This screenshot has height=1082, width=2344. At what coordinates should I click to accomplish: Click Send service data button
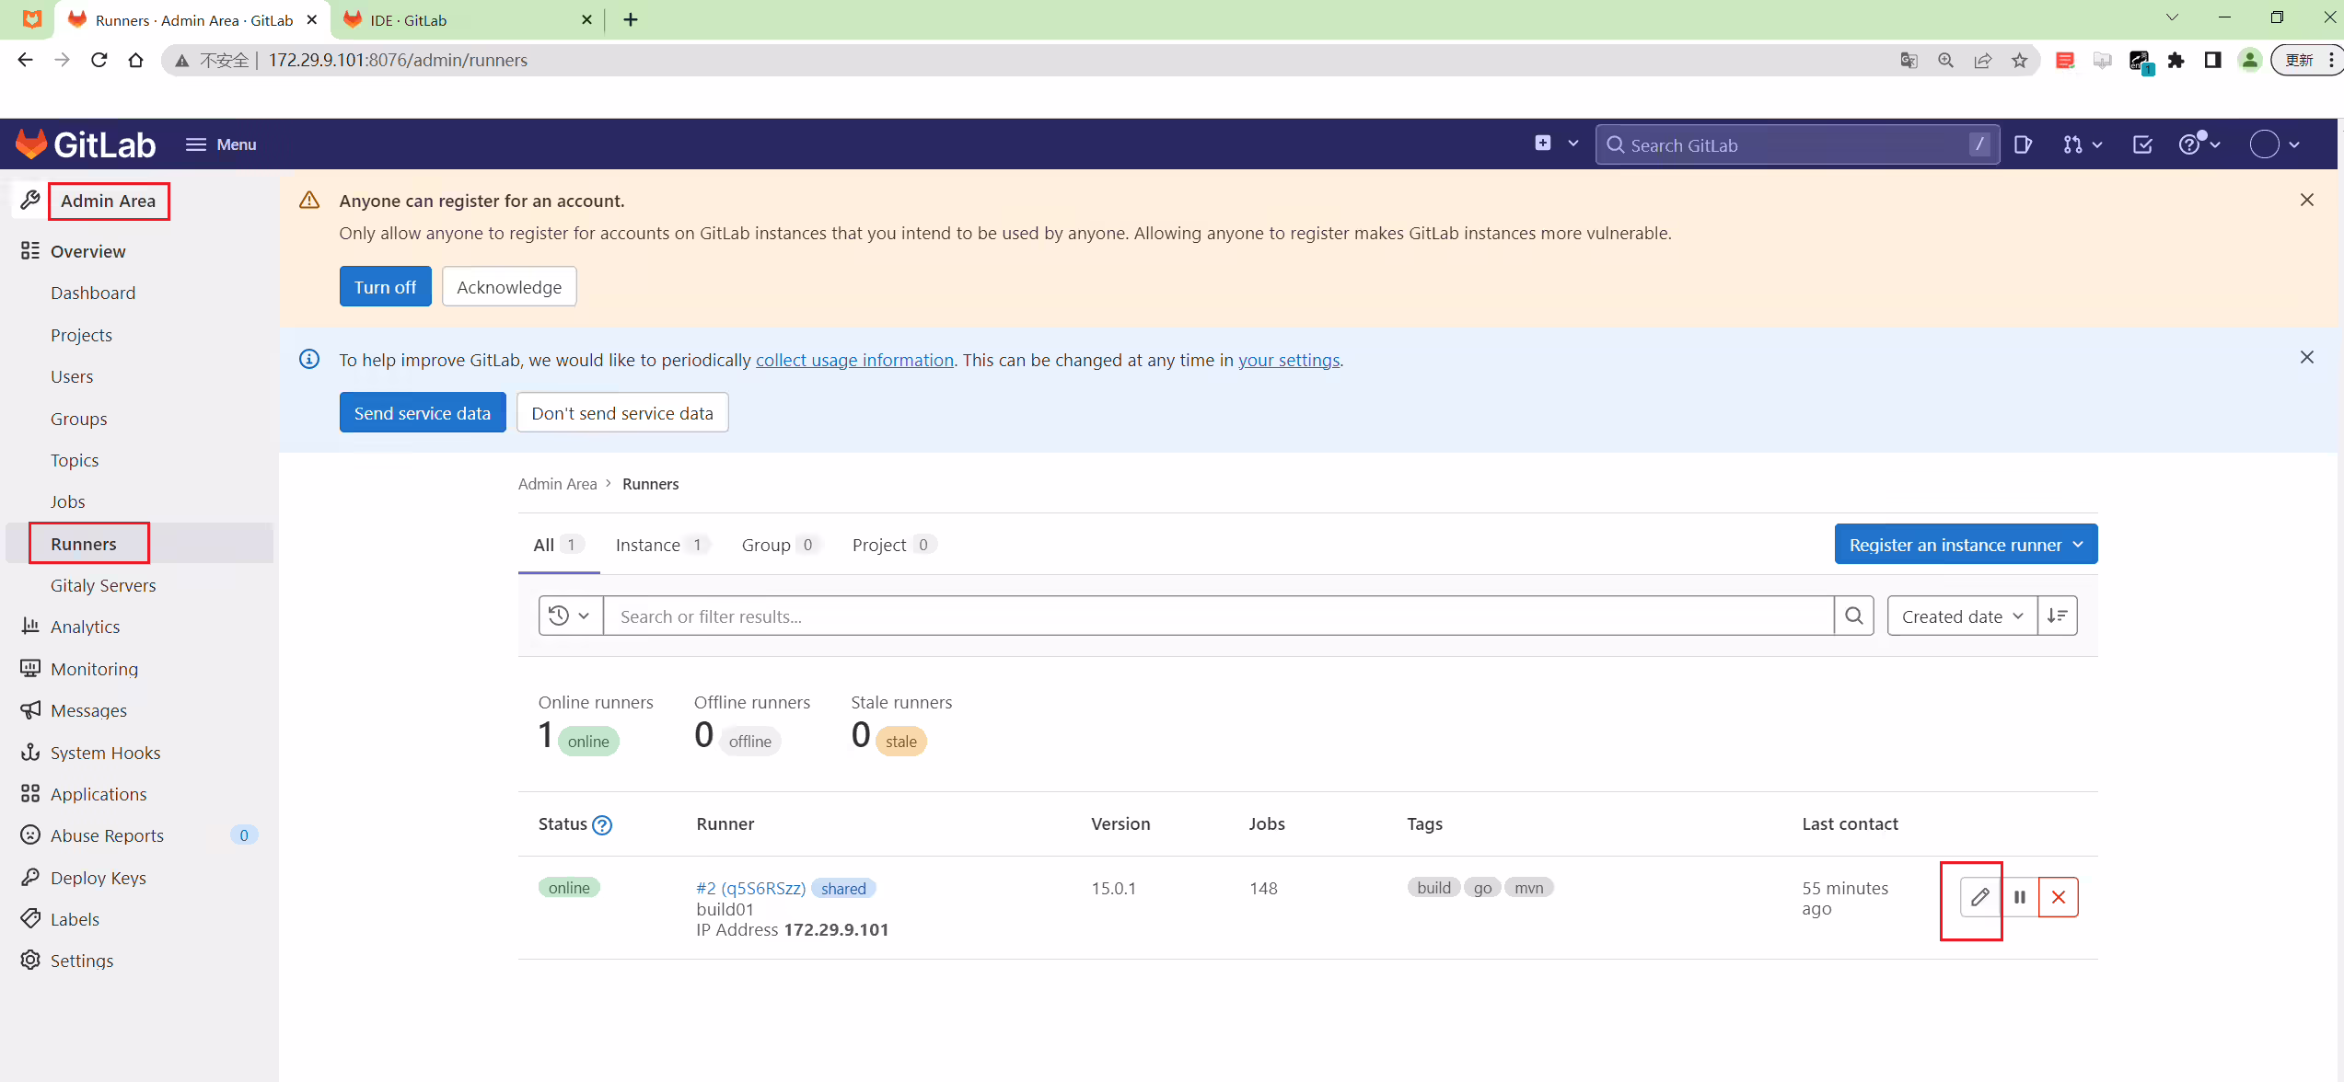tap(423, 412)
